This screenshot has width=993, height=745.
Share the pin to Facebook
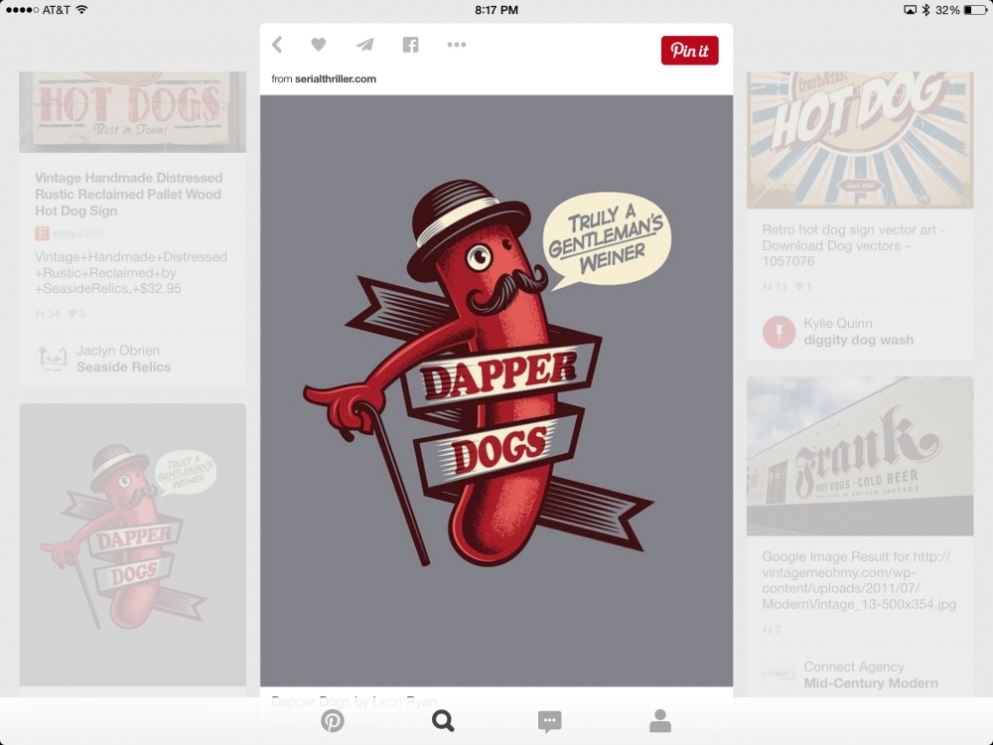[x=410, y=45]
